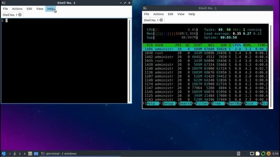Click the F3 Search function key in htop
This screenshot has height=157, width=280.
click(x=184, y=103)
